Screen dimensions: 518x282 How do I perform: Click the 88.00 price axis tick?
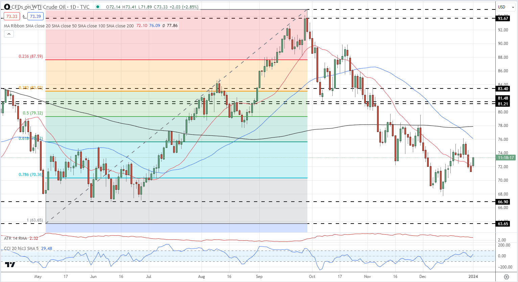[503, 57]
